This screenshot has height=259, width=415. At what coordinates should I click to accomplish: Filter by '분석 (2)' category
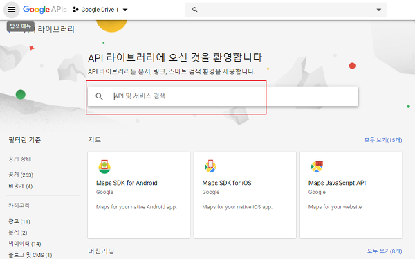(18, 233)
